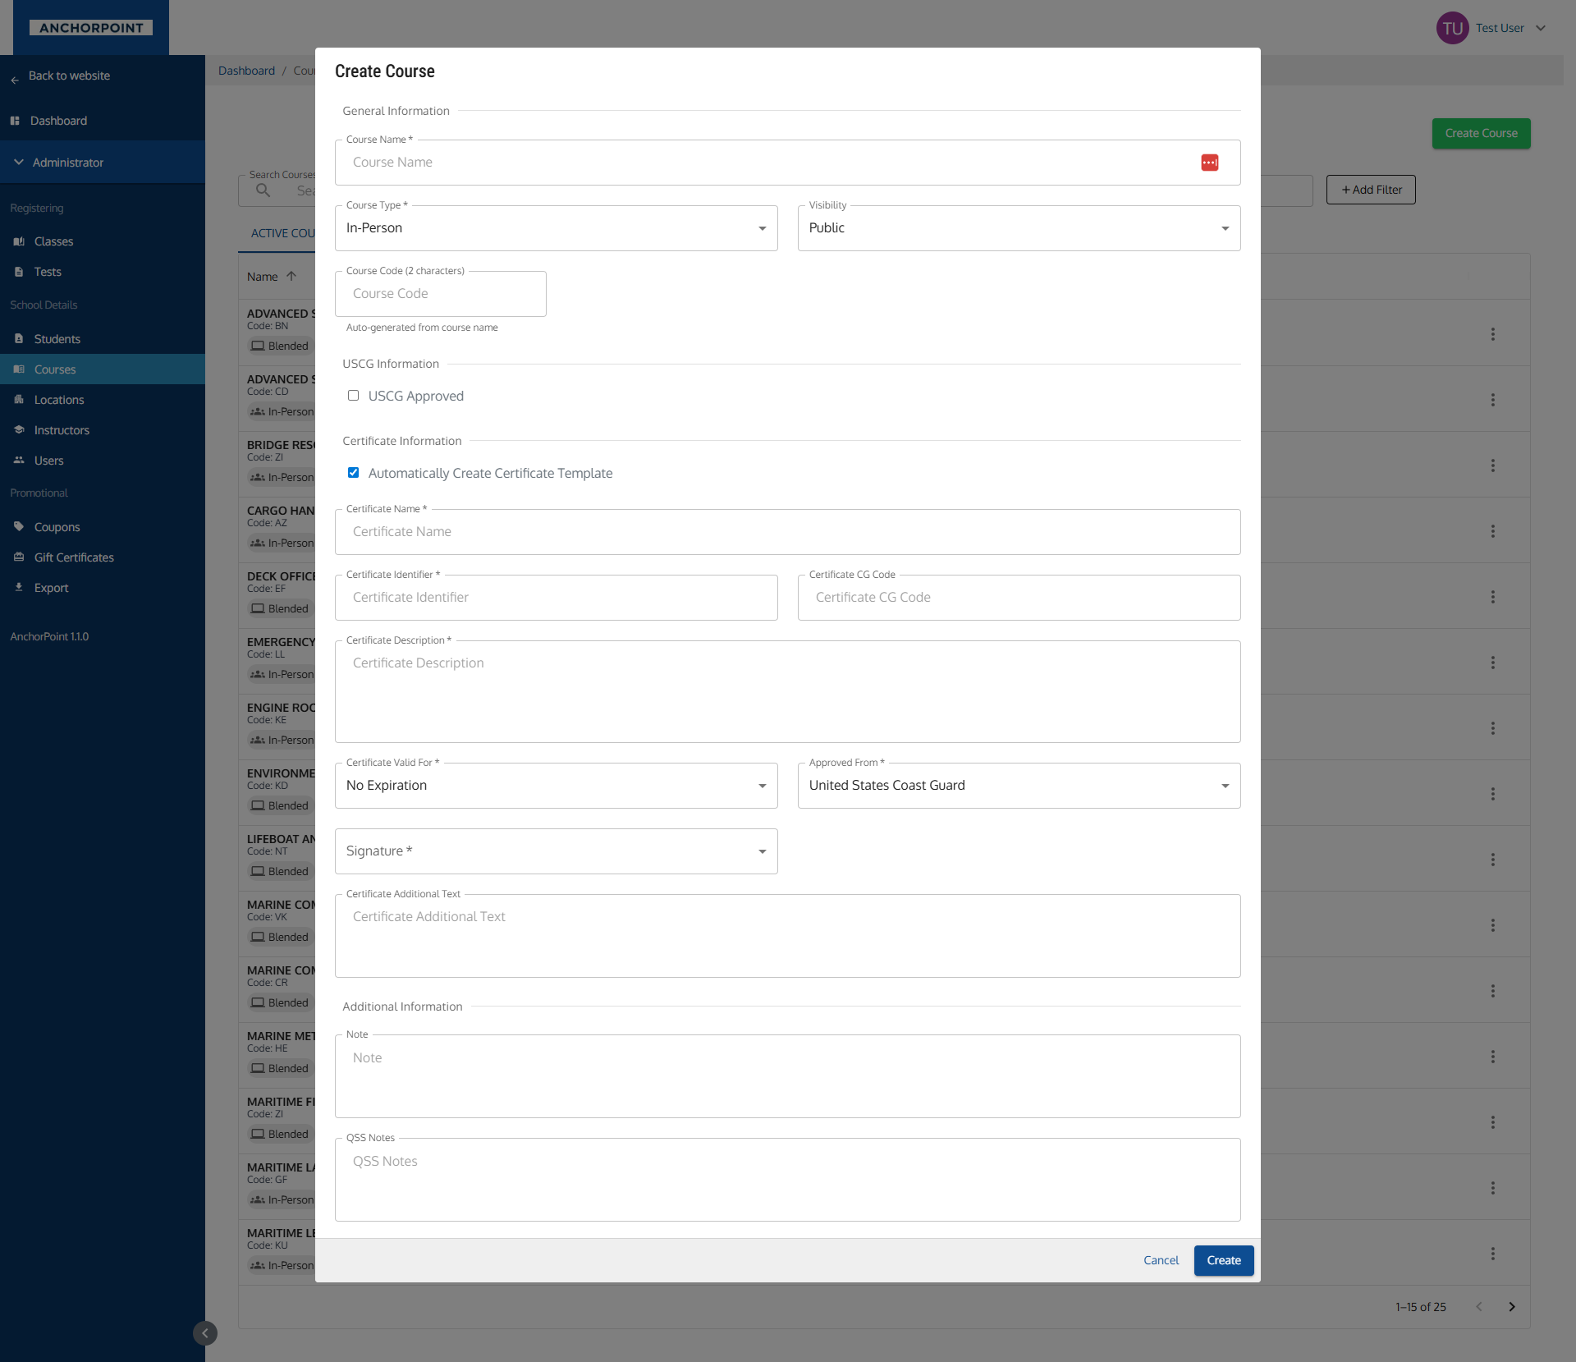Viewport: 1576px width, 1362px height.
Task: Open Instructors in the sidebar menu
Action: pos(62,430)
